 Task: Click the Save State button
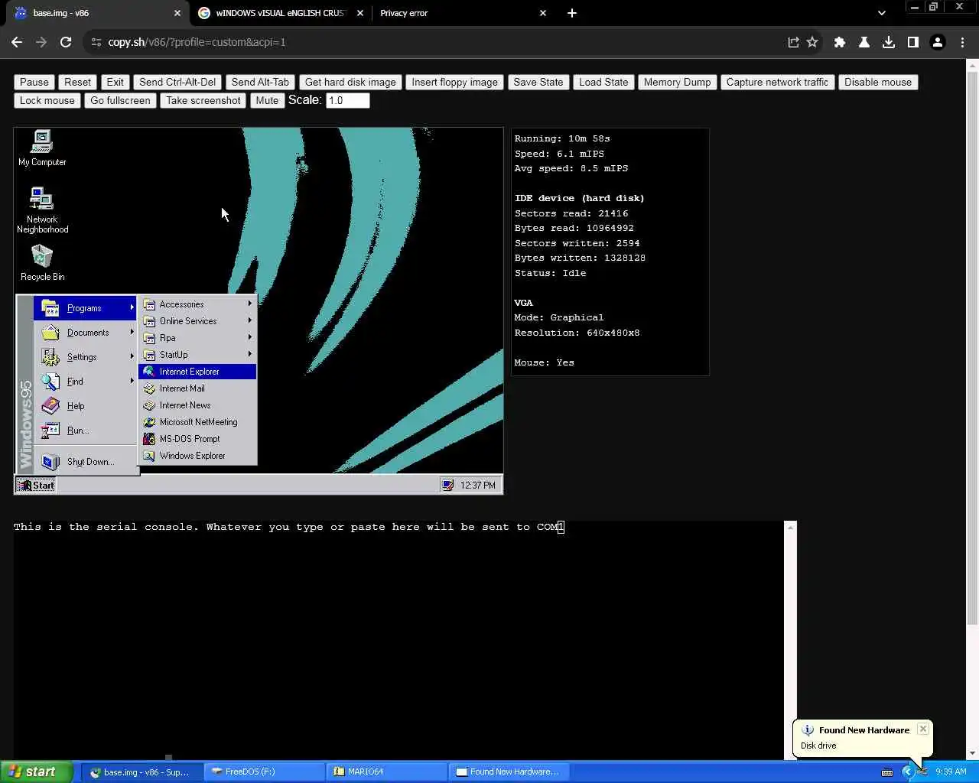(x=538, y=82)
